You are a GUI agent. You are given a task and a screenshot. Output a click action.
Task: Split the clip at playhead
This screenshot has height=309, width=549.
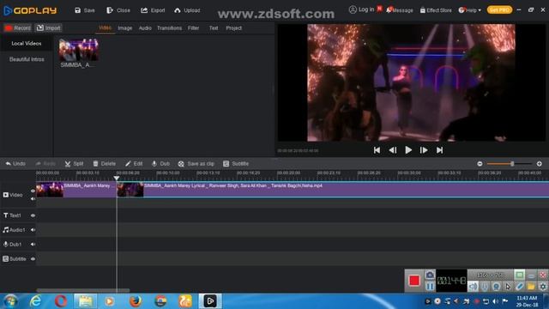75,164
